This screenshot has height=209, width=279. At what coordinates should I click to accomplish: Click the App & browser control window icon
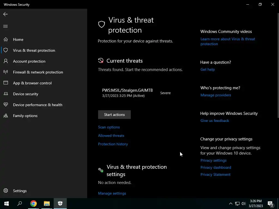pyautogui.click(x=6, y=83)
